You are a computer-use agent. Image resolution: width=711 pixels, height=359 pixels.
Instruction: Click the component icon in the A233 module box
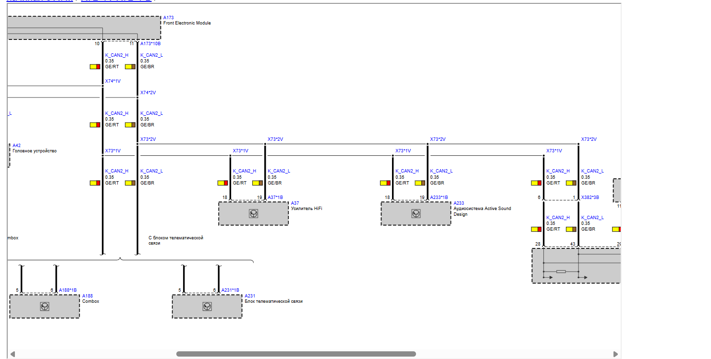[x=416, y=213]
